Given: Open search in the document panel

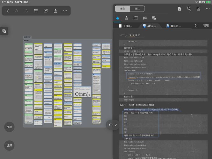Looking at the screenshot, I should click(189, 9).
